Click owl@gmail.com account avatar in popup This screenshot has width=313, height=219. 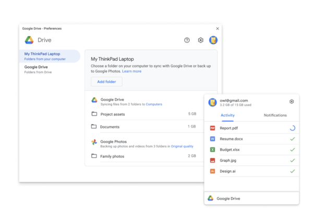click(212, 102)
